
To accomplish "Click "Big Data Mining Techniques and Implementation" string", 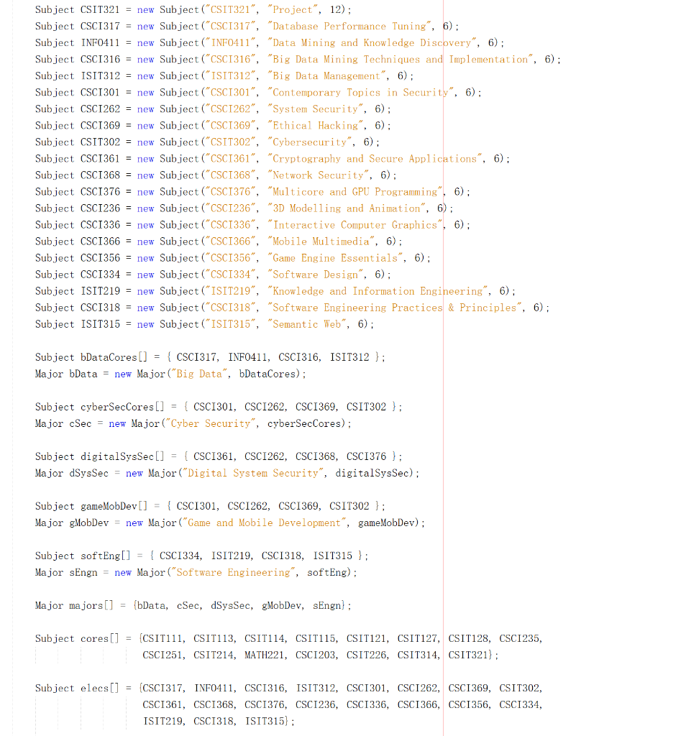I will point(401,59).
